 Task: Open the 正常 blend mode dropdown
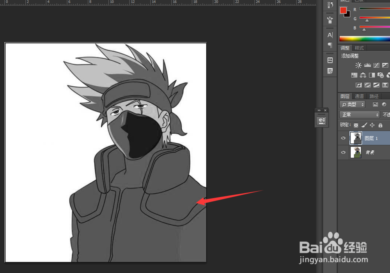tap(360, 114)
